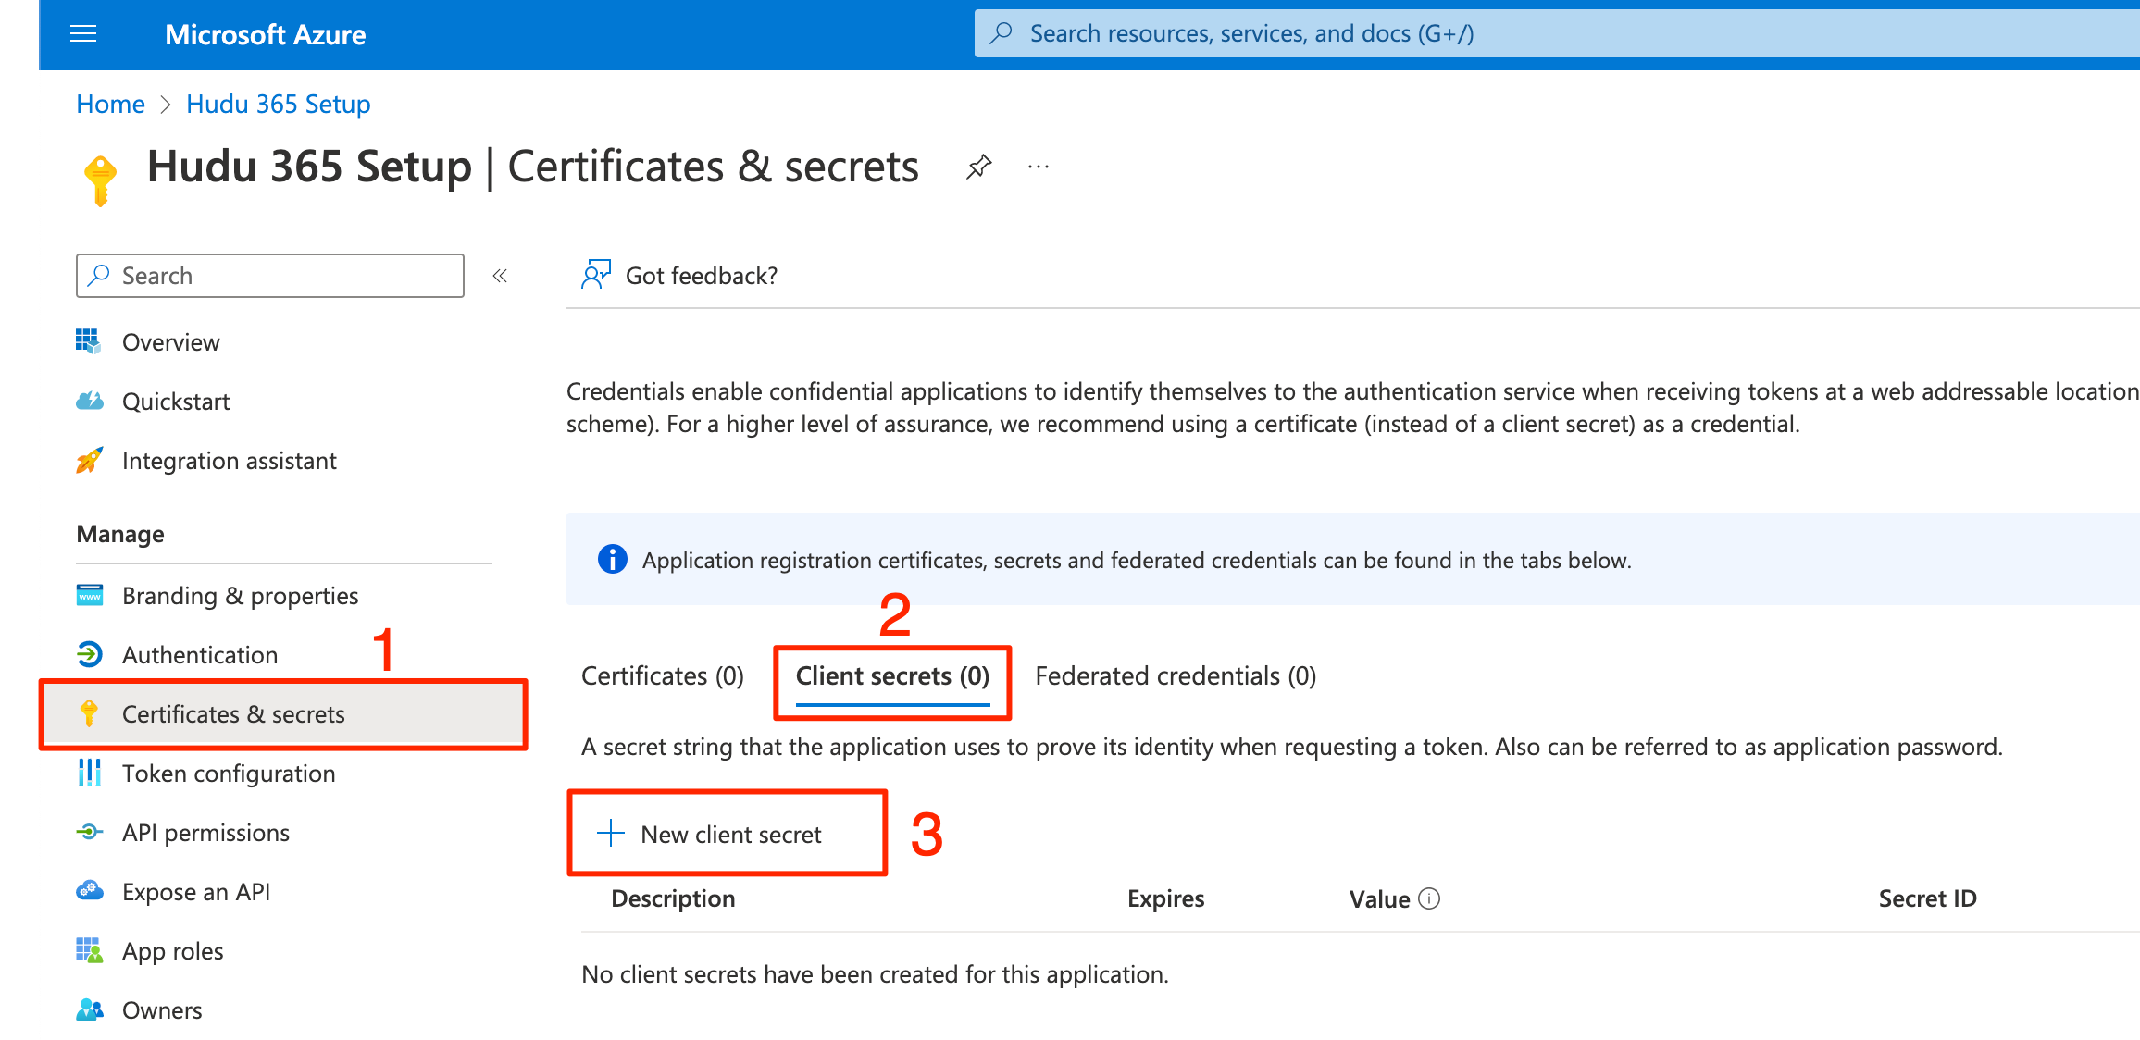The height and width of the screenshot is (1040, 2140).
Task: Open the Overview menu item
Action: coord(170,342)
